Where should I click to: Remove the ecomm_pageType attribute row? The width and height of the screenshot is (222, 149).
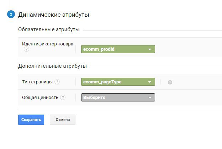pyautogui.click(x=170, y=82)
